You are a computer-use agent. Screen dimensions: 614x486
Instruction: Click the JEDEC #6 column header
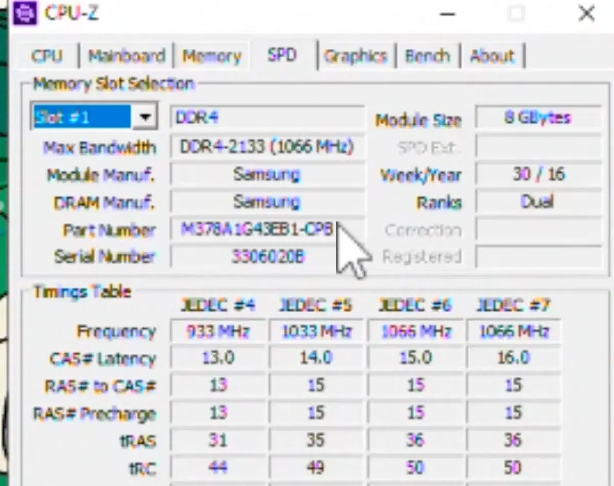click(415, 305)
